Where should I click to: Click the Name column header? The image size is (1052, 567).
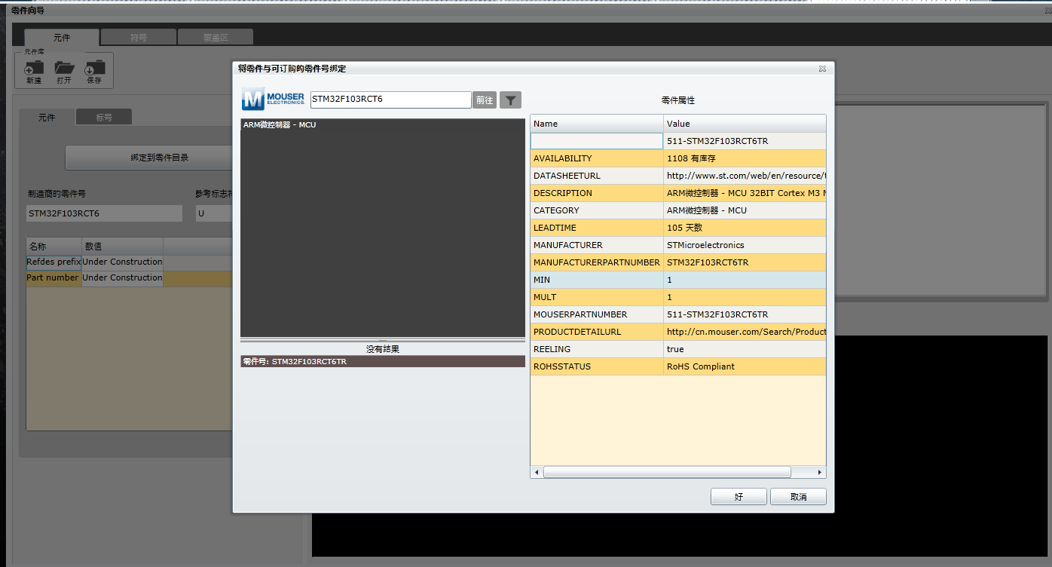(597, 124)
